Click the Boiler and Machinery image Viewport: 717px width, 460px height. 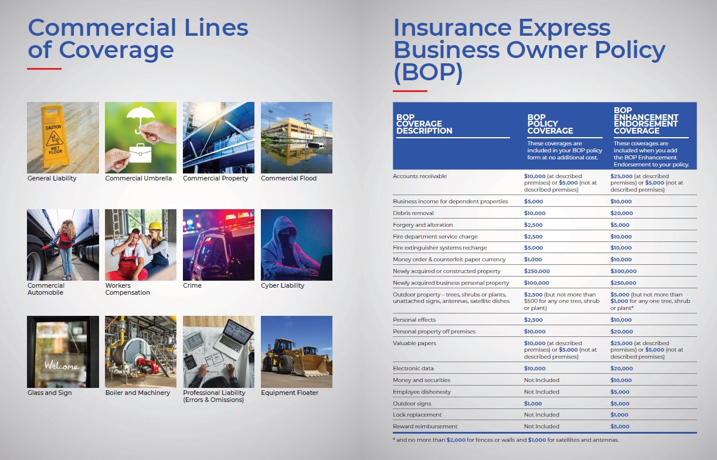click(141, 352)
